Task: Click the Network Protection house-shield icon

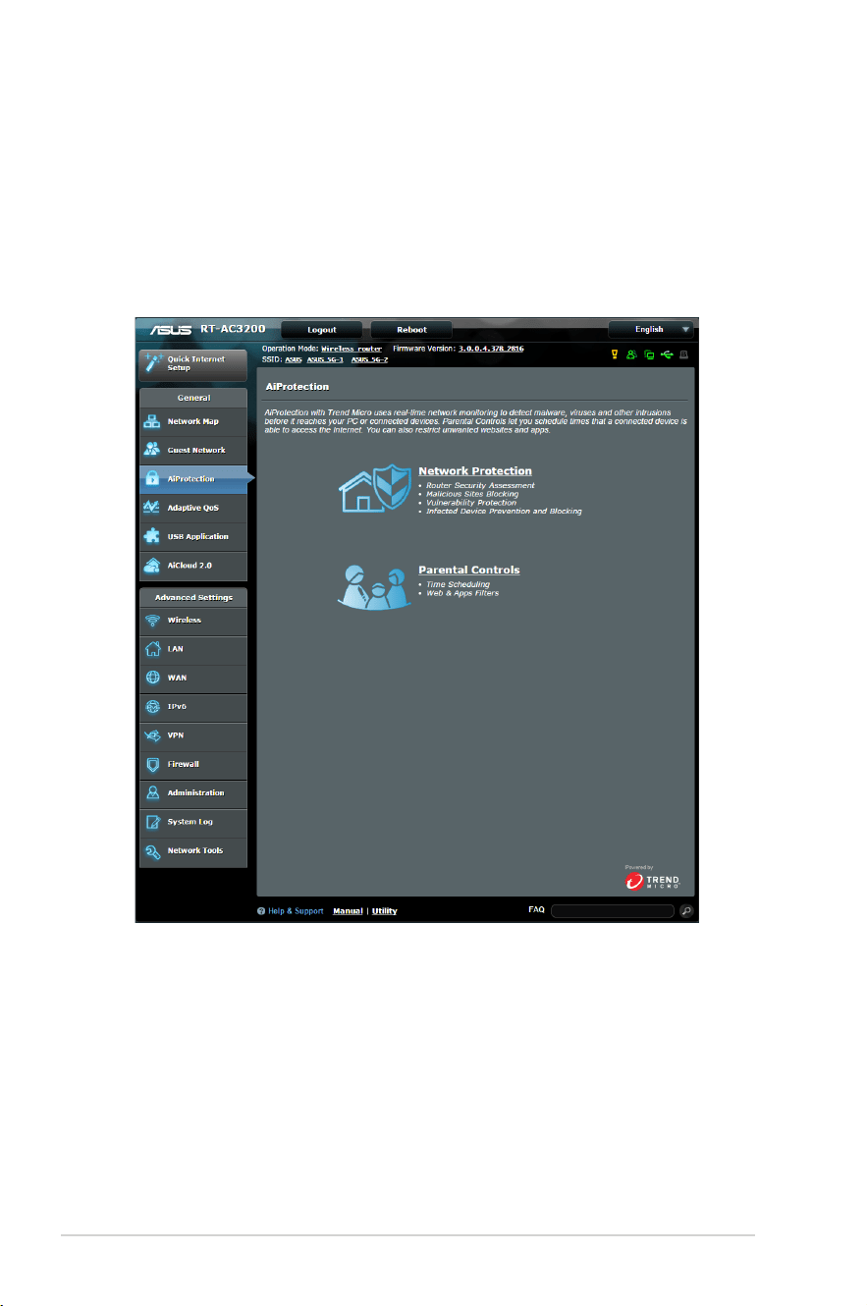Action: click(x=376, y=490)
